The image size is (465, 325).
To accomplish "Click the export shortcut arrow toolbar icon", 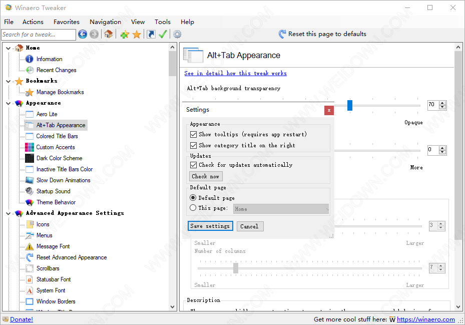I will click(x=151, y=35).
